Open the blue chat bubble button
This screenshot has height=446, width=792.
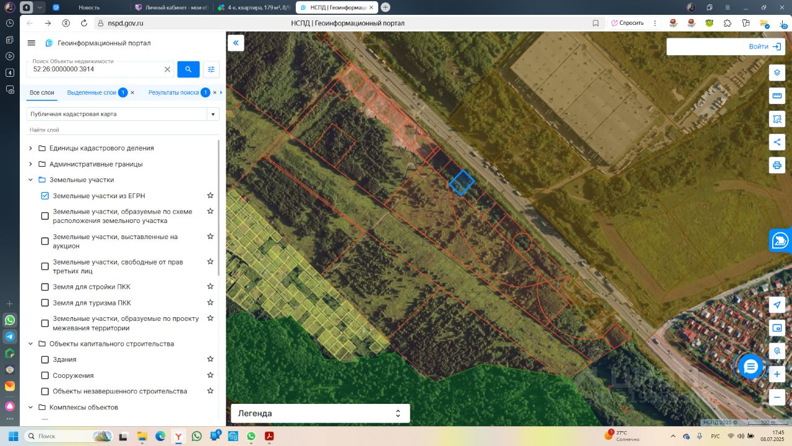click(x=751, y=367)
